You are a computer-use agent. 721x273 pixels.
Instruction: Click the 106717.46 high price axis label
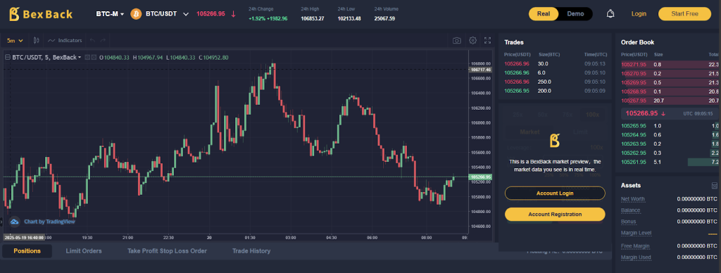pyautogui.click(x=480, y=70)
